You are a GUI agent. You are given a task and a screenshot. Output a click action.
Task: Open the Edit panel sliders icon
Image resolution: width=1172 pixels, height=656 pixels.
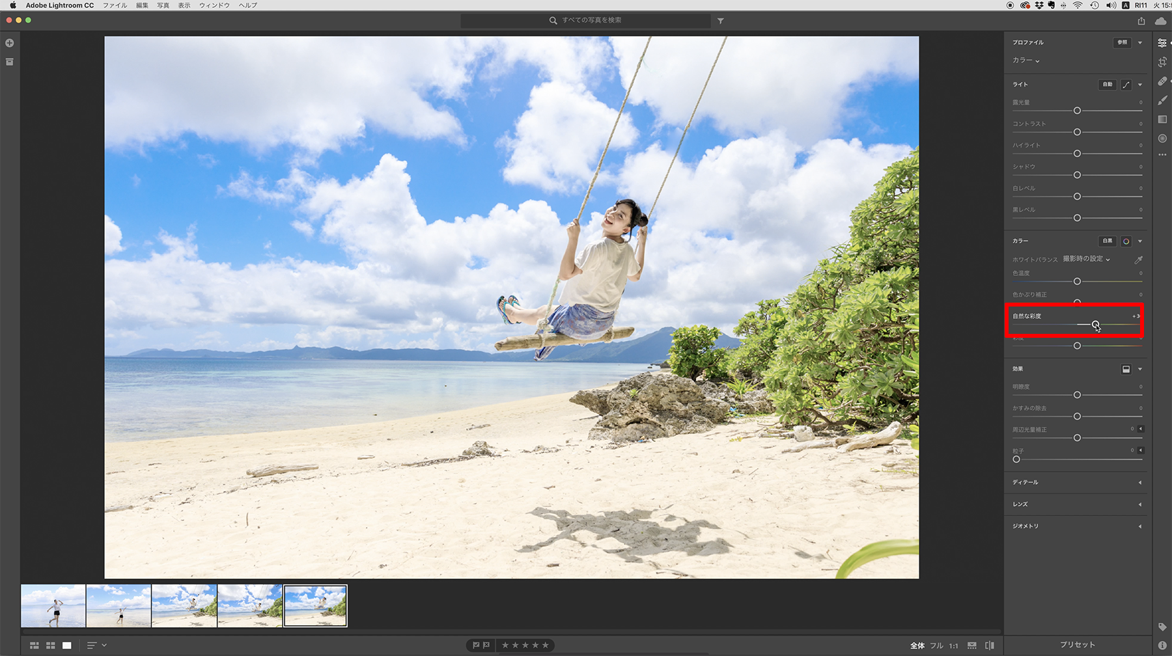tap(1162, 43)
